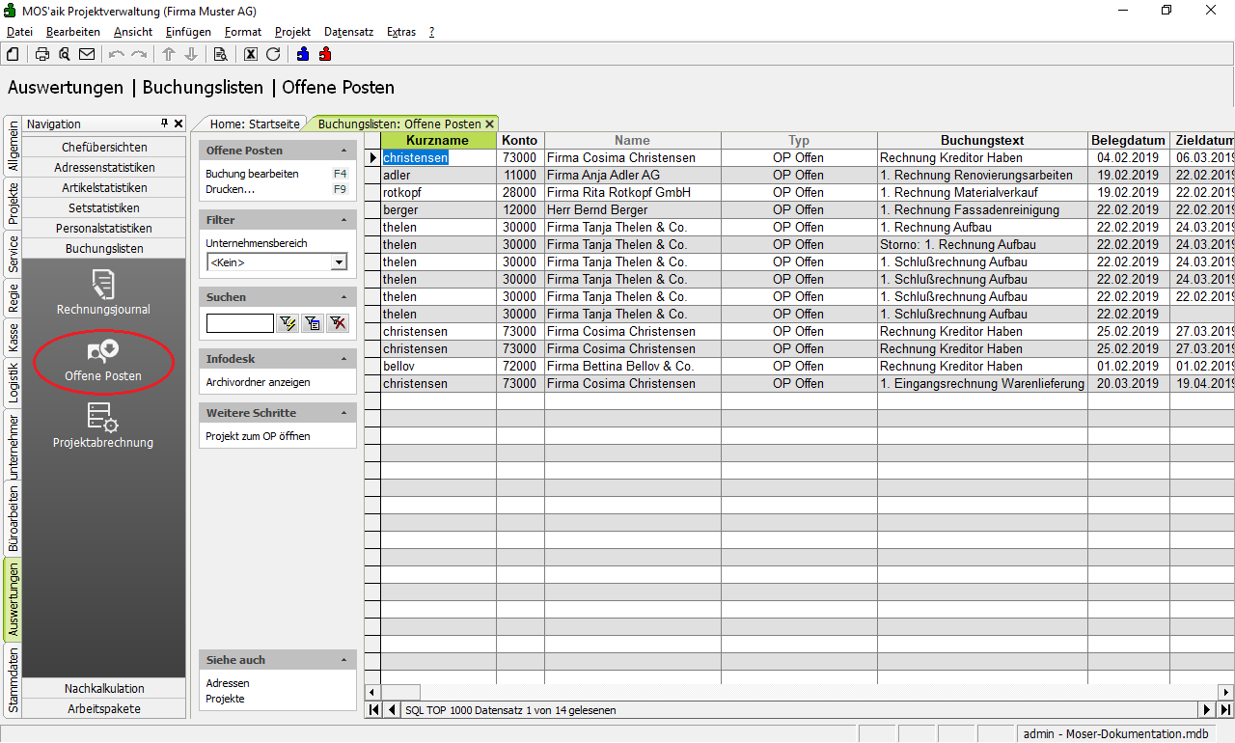The height and width of the screenshot is (743, 1235).
Task: Remove filter with the red X funnel
Action: (337, 323)
